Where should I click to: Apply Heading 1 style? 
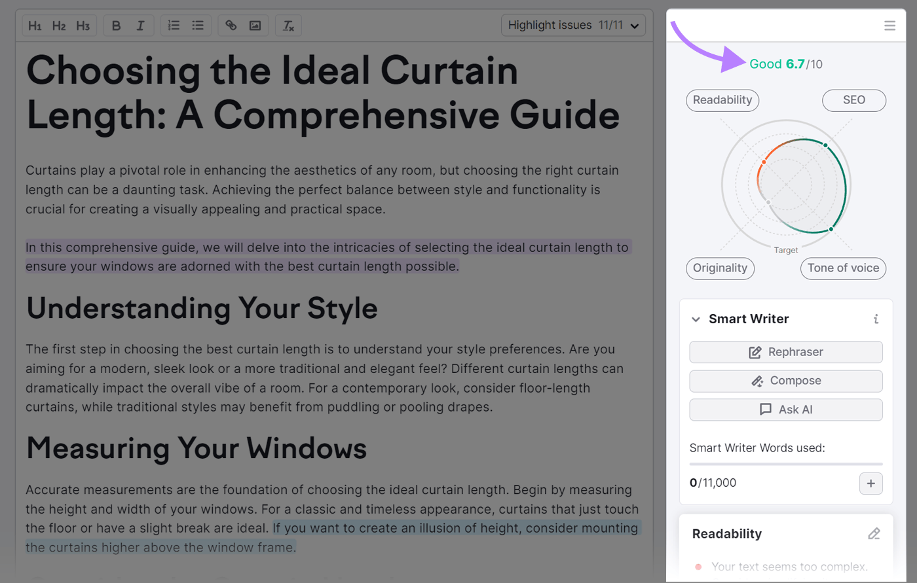(x=35, y=25)
